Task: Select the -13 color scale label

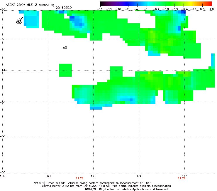Action: click(109, 9)
